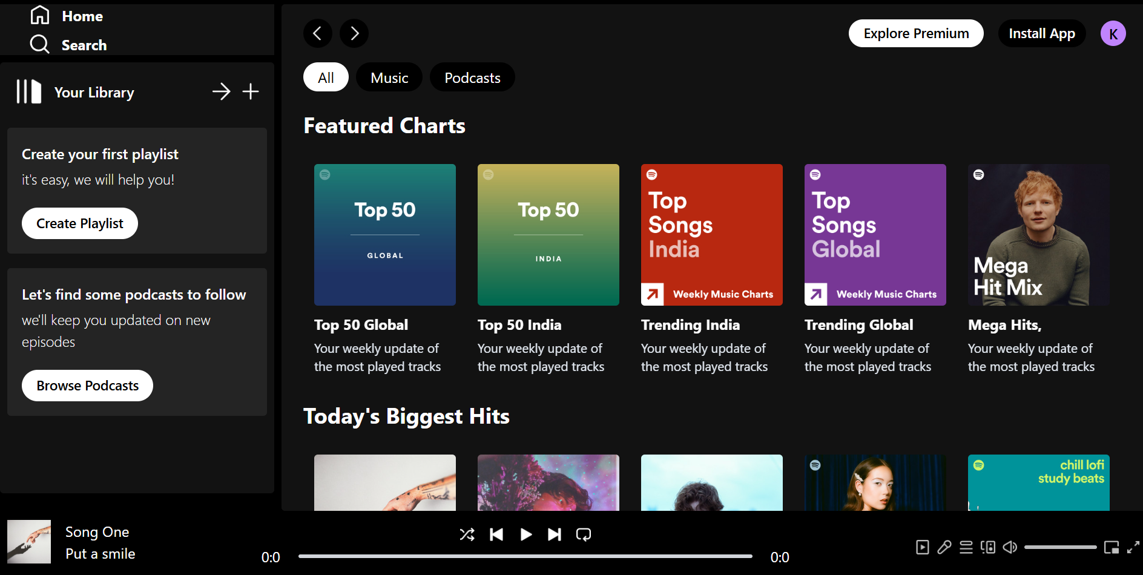Click the Explore Premium button
The width and height of the screenshot is (1143, 575).
click(x=916, y=33)
